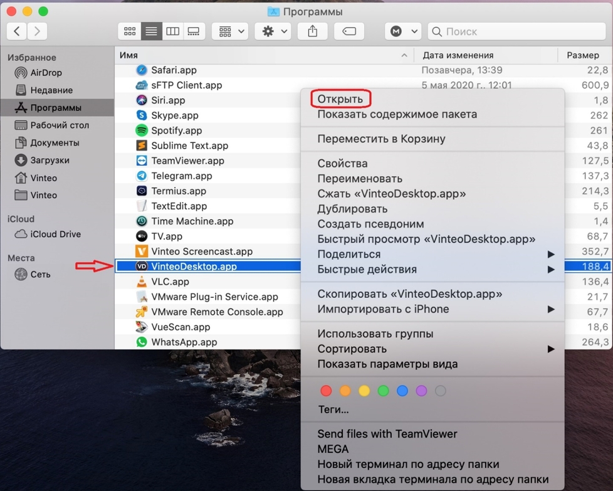The height and width of the screenshot is (491, 613).
Task: Focus the Поиск search field
Action: 517,31
